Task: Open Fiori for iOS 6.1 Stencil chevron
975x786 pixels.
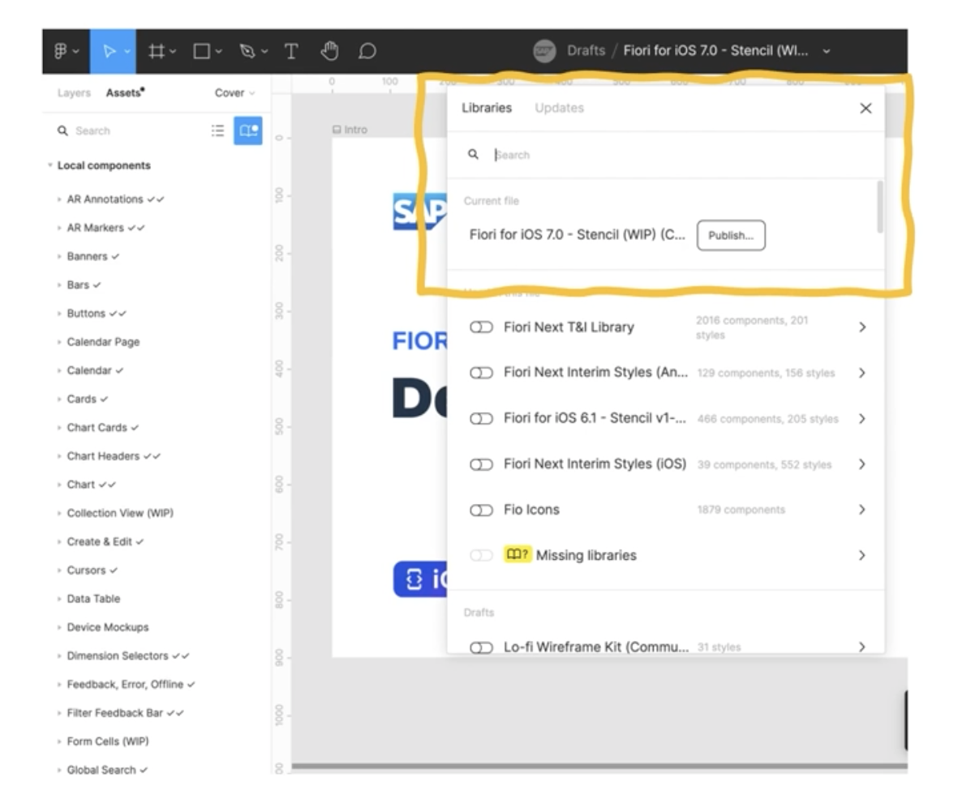Action: (862, 419)
